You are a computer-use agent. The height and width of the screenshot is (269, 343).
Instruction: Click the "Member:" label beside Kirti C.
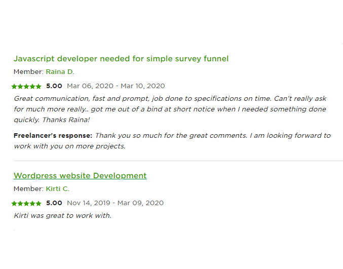tap(29, 189)
